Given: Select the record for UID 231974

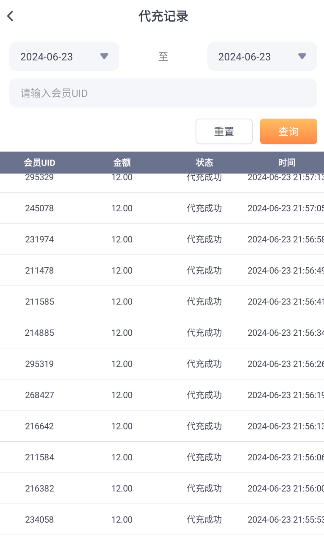Looking at the screenshot, I should (39, 239).
